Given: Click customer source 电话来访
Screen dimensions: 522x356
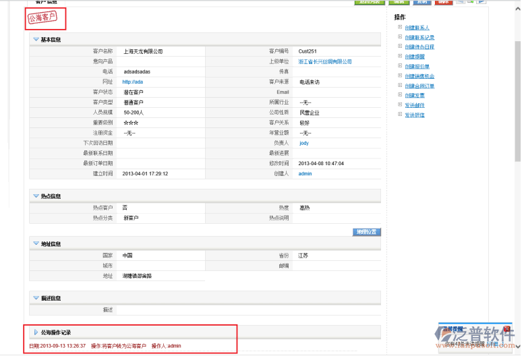Looking at the screenshot, I should click(310, 82).
